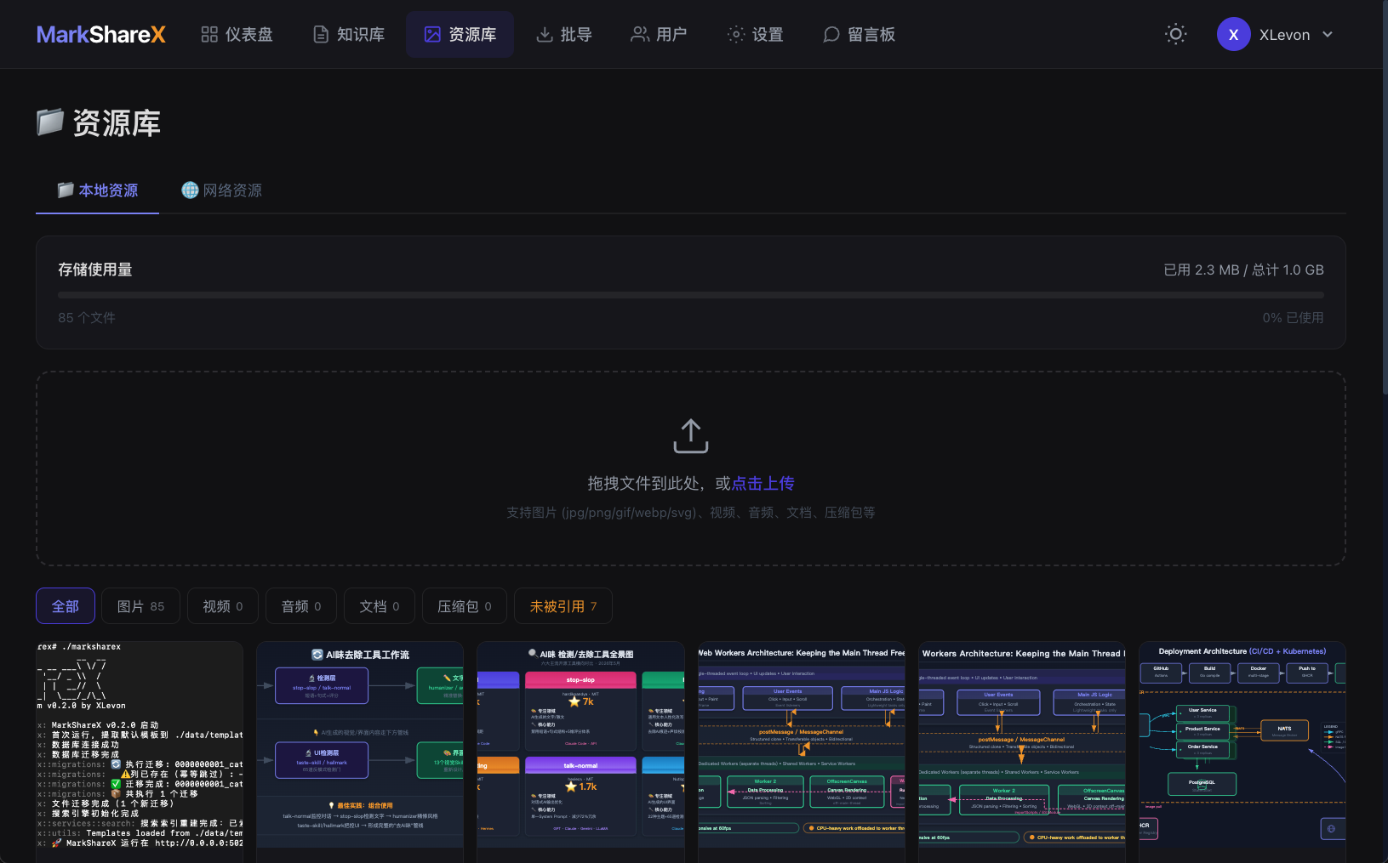Image resolution: width=1388 pixels, height=863 pixels.
Task: Click the supported file types hint text
Action: (x=691, y=513)
